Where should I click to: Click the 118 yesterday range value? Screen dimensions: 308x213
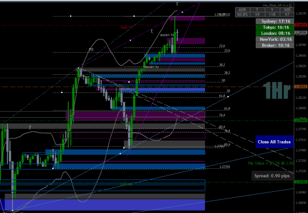coord(272,15)
